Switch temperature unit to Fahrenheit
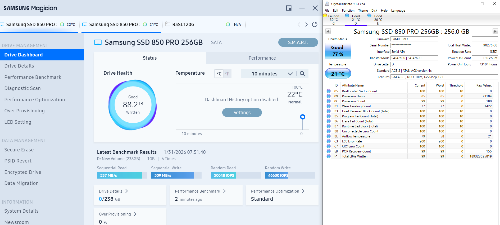The width and height of the screenshot is (500, 225). pyautogui.click(x=227, y=74)
